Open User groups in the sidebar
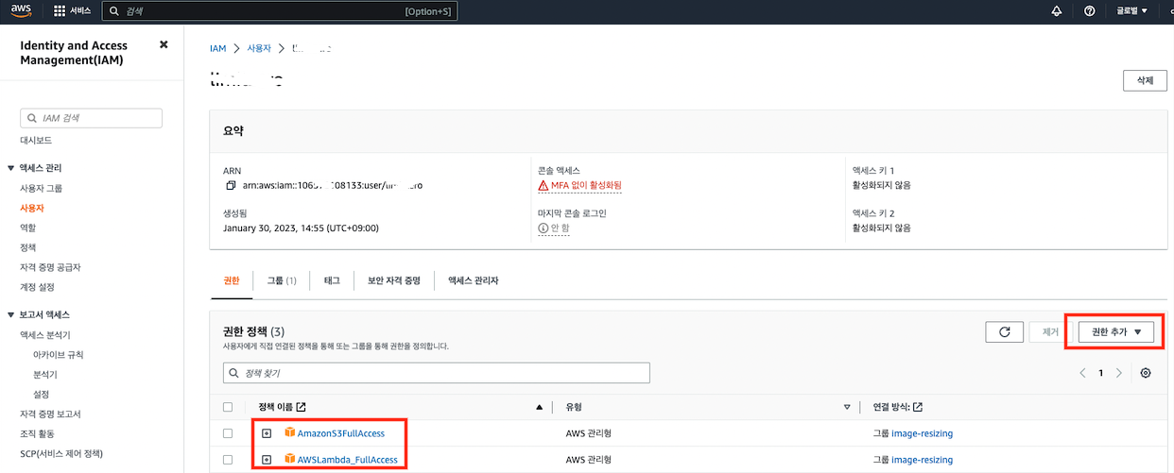Screen dimensions: 1174x473 41,189
